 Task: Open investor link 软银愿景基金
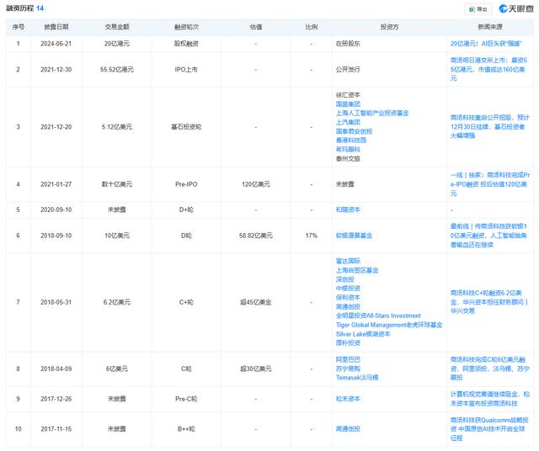[x=354, y=236]
